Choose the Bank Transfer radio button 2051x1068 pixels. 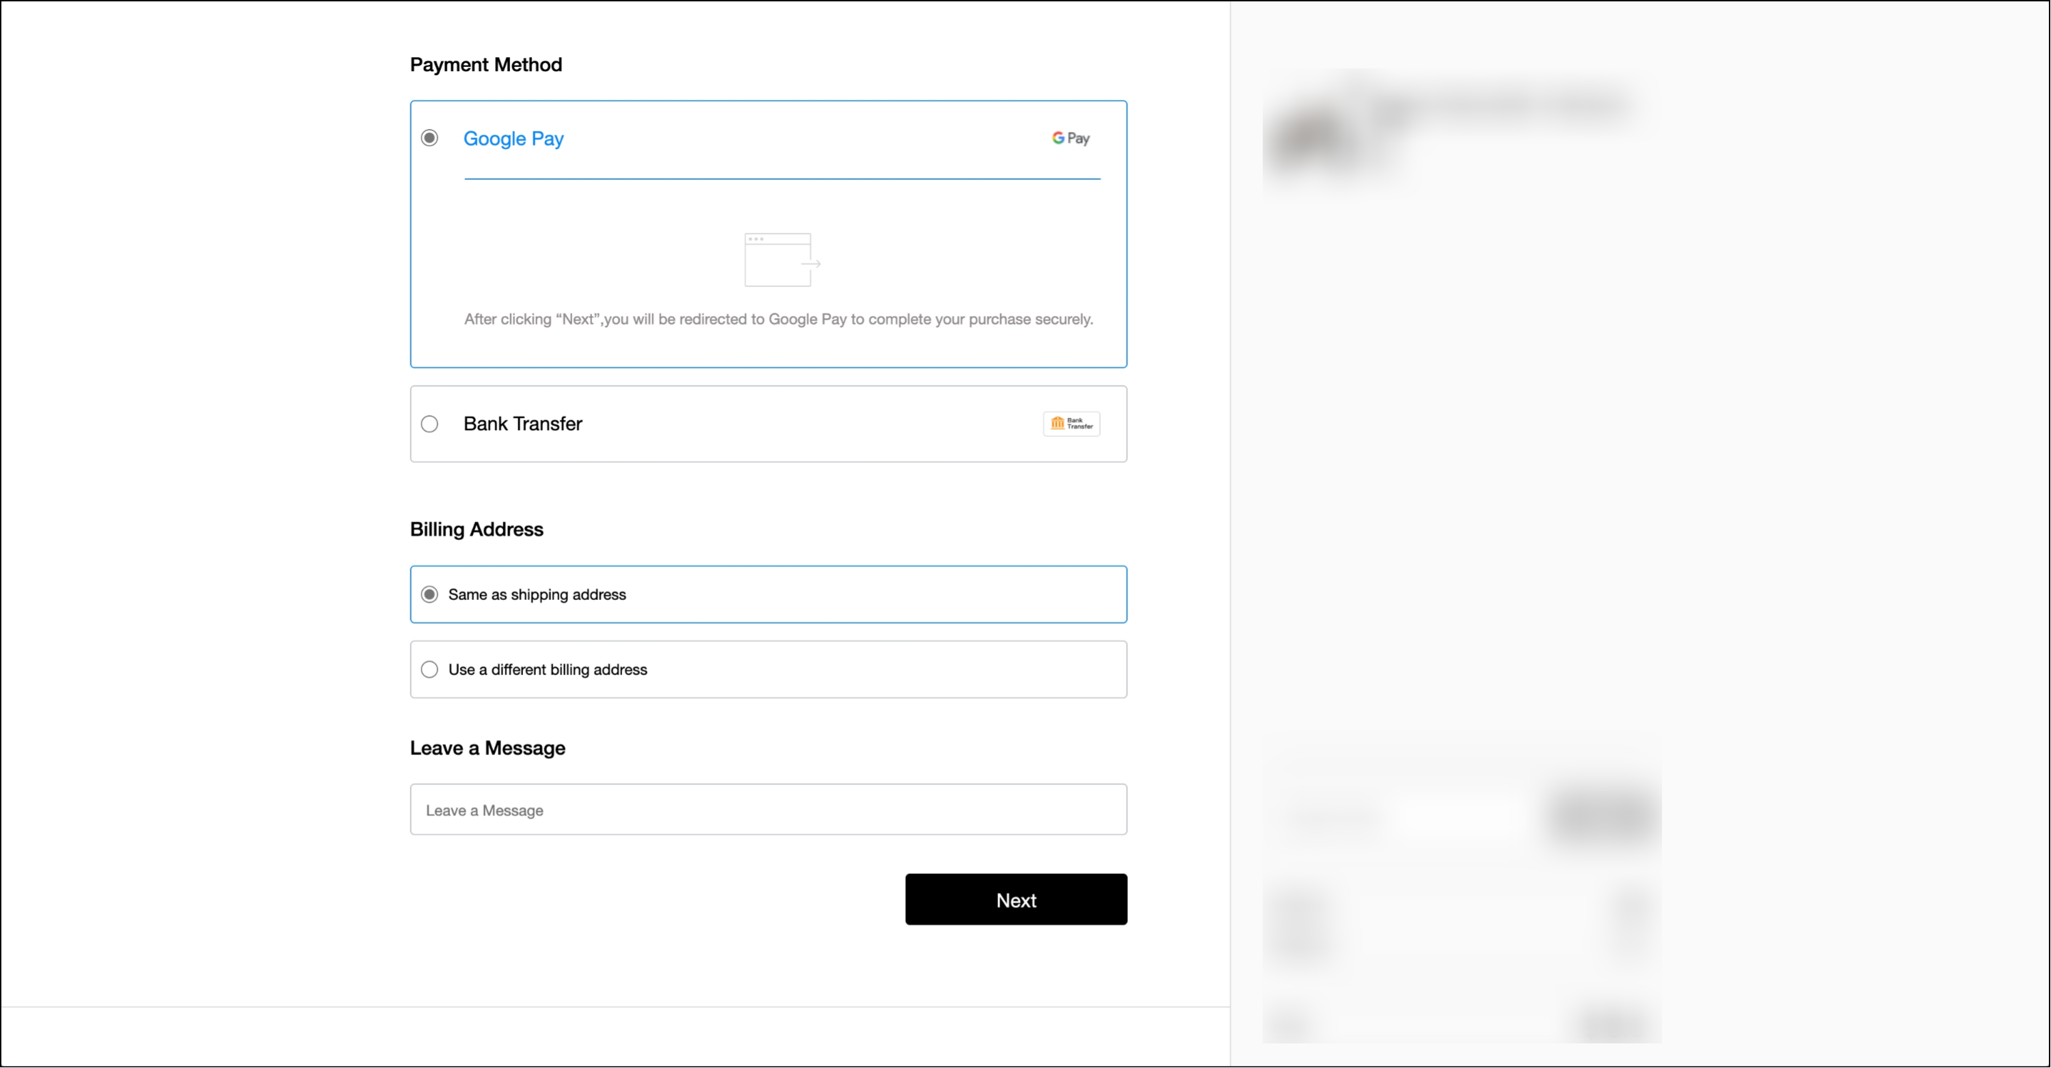429,424
